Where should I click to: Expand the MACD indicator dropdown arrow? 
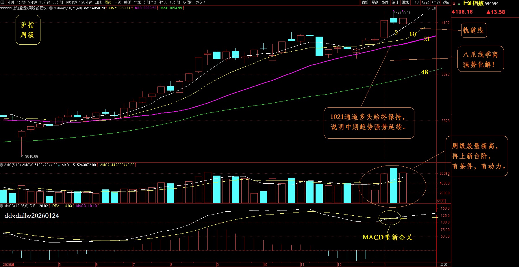coord(2,206)
